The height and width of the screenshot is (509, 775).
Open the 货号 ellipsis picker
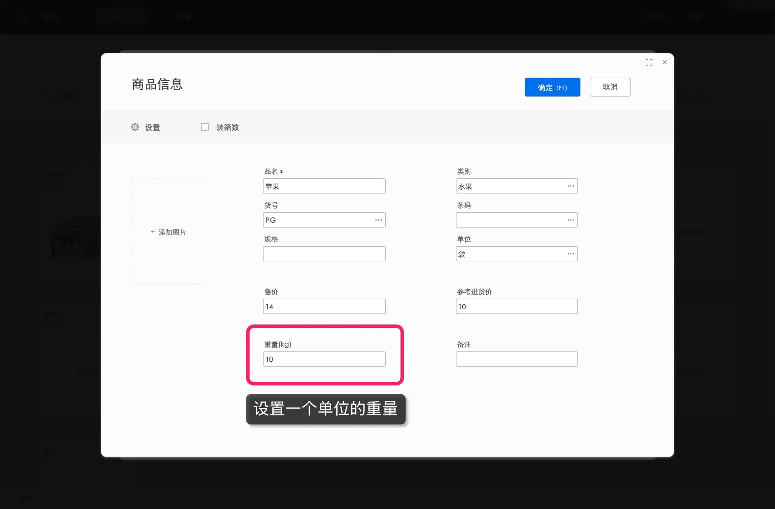379,220
